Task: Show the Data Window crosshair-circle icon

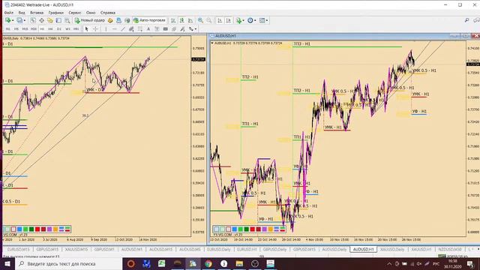Action: (x=41, y=20)
